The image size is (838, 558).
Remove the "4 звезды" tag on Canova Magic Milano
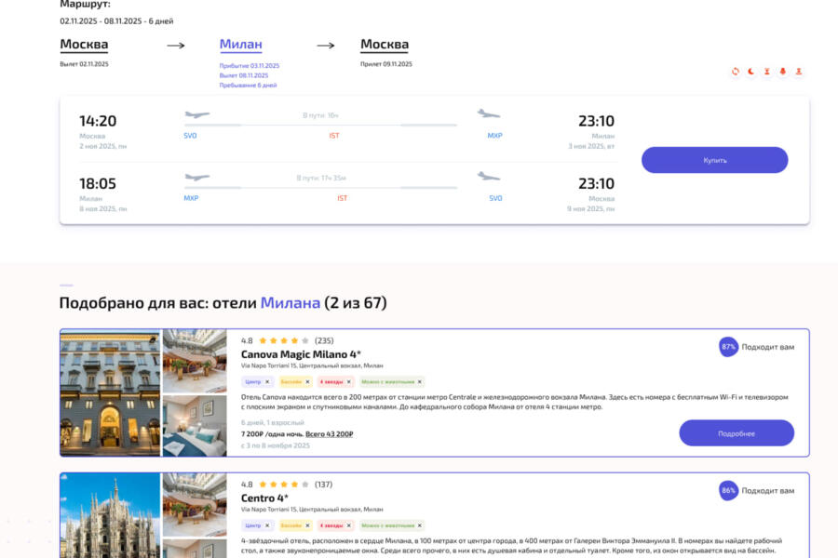click(348, 381)
